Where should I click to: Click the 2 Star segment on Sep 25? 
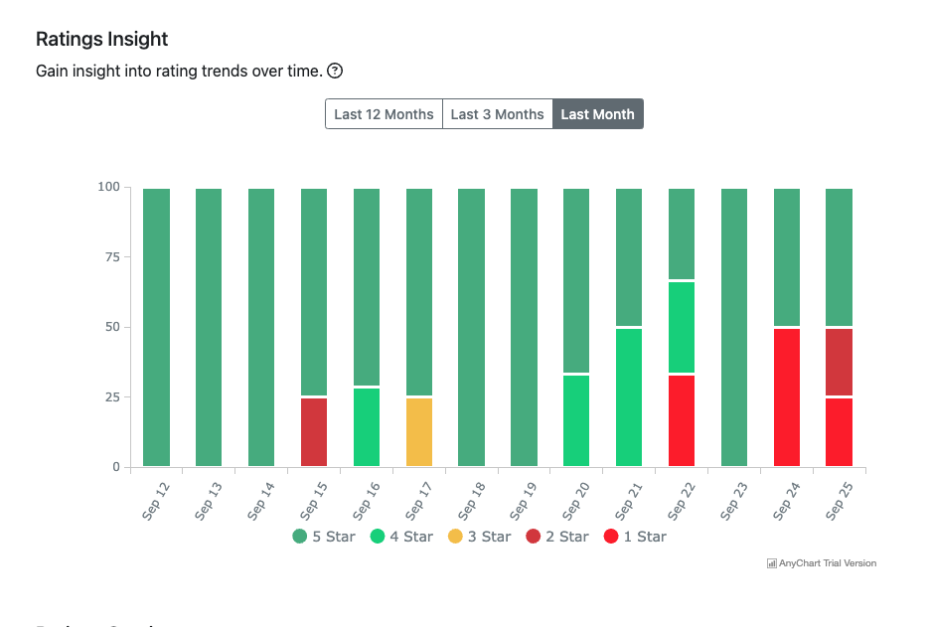pos(840,362)
